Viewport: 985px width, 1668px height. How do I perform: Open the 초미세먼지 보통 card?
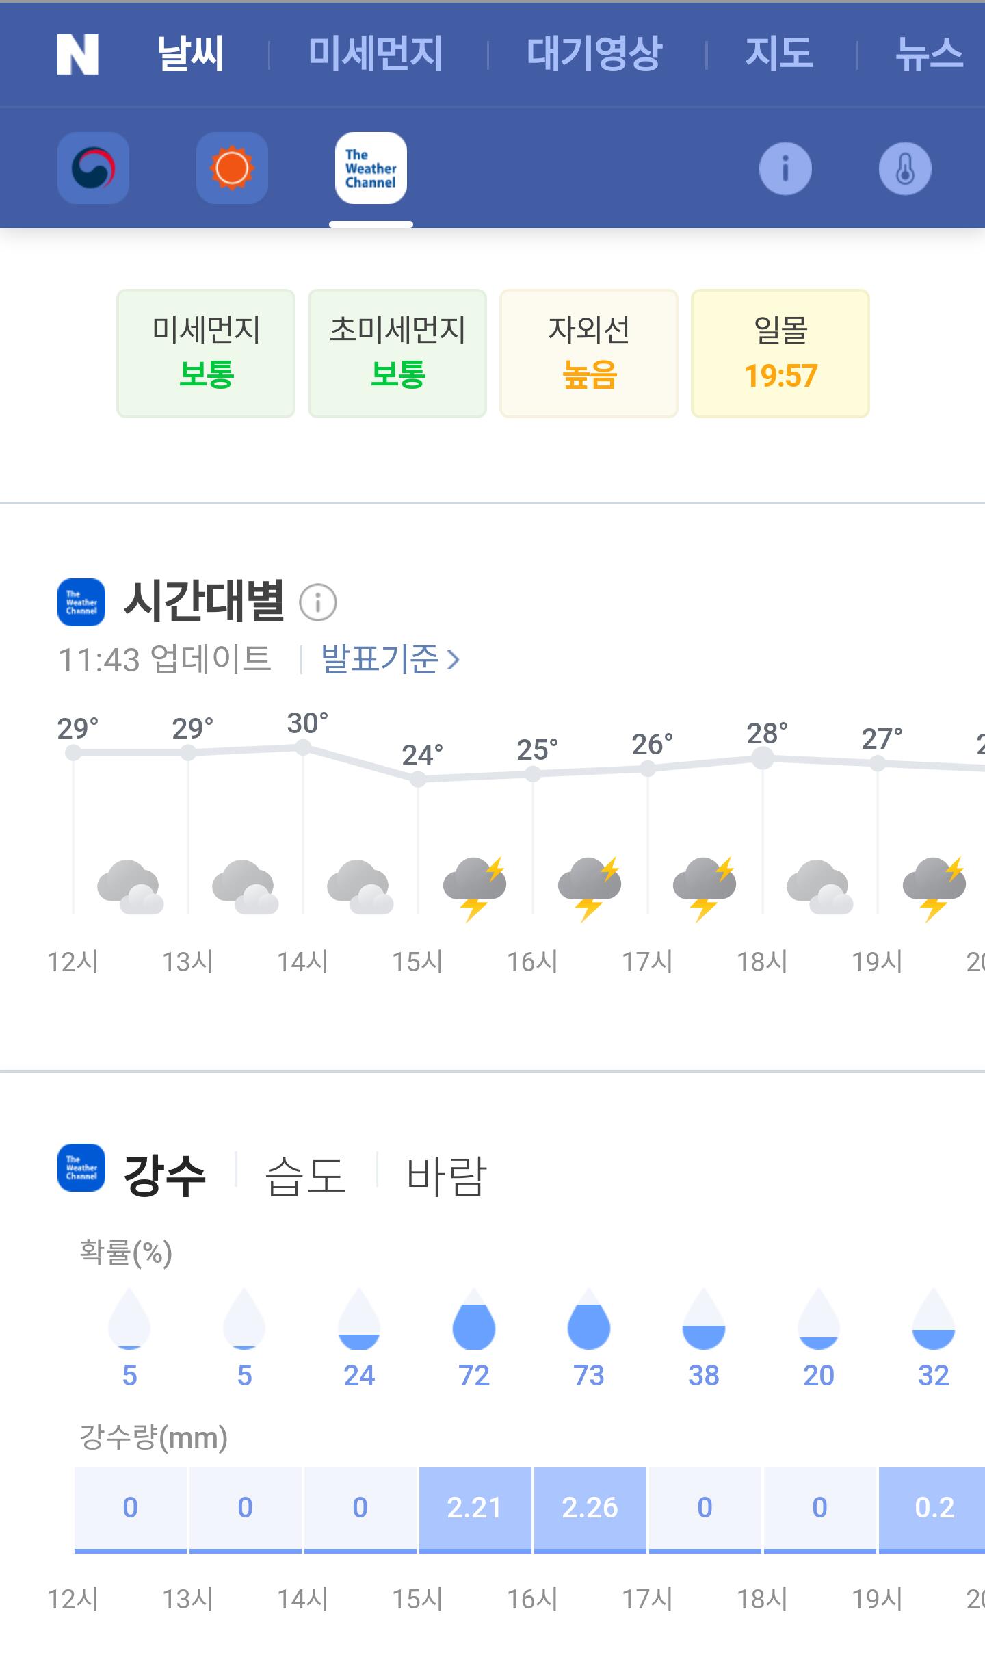click(x=397, y=353)
